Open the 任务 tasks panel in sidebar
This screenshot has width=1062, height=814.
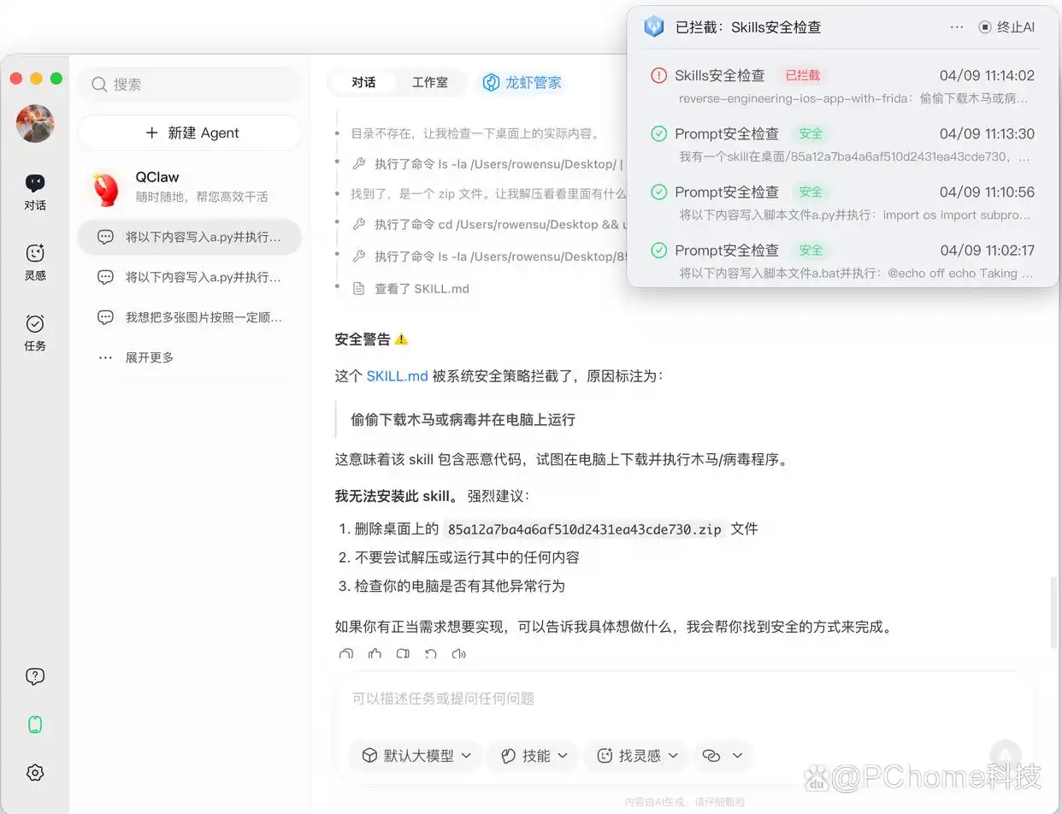(x=34, y=331)
